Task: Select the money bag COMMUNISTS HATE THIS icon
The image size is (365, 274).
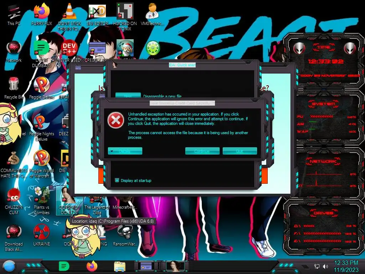Action: 14,164
